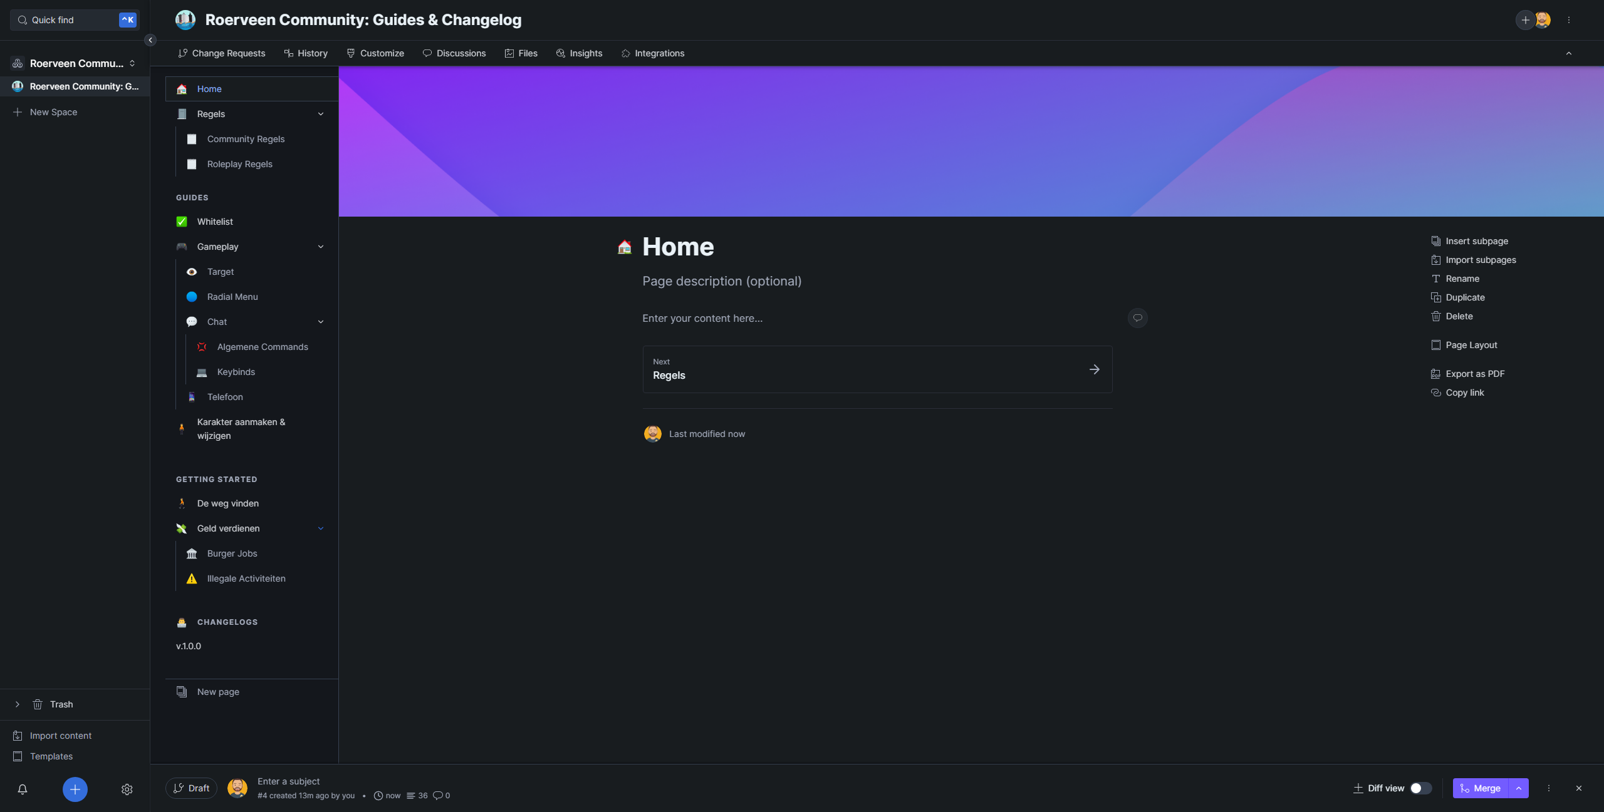
Task: Click the house icon beside Home title
Action: coord(625,247)
